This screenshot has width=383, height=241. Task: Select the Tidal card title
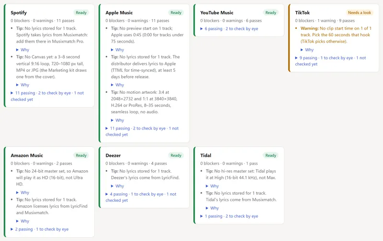[x=206, y=155]
